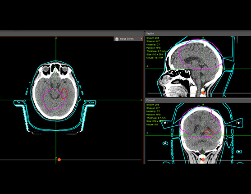This screenshot has width=251, height=194.
Task: Click 'Mouse: 157,194' in Sagittal view
Action: coord(155,58)
